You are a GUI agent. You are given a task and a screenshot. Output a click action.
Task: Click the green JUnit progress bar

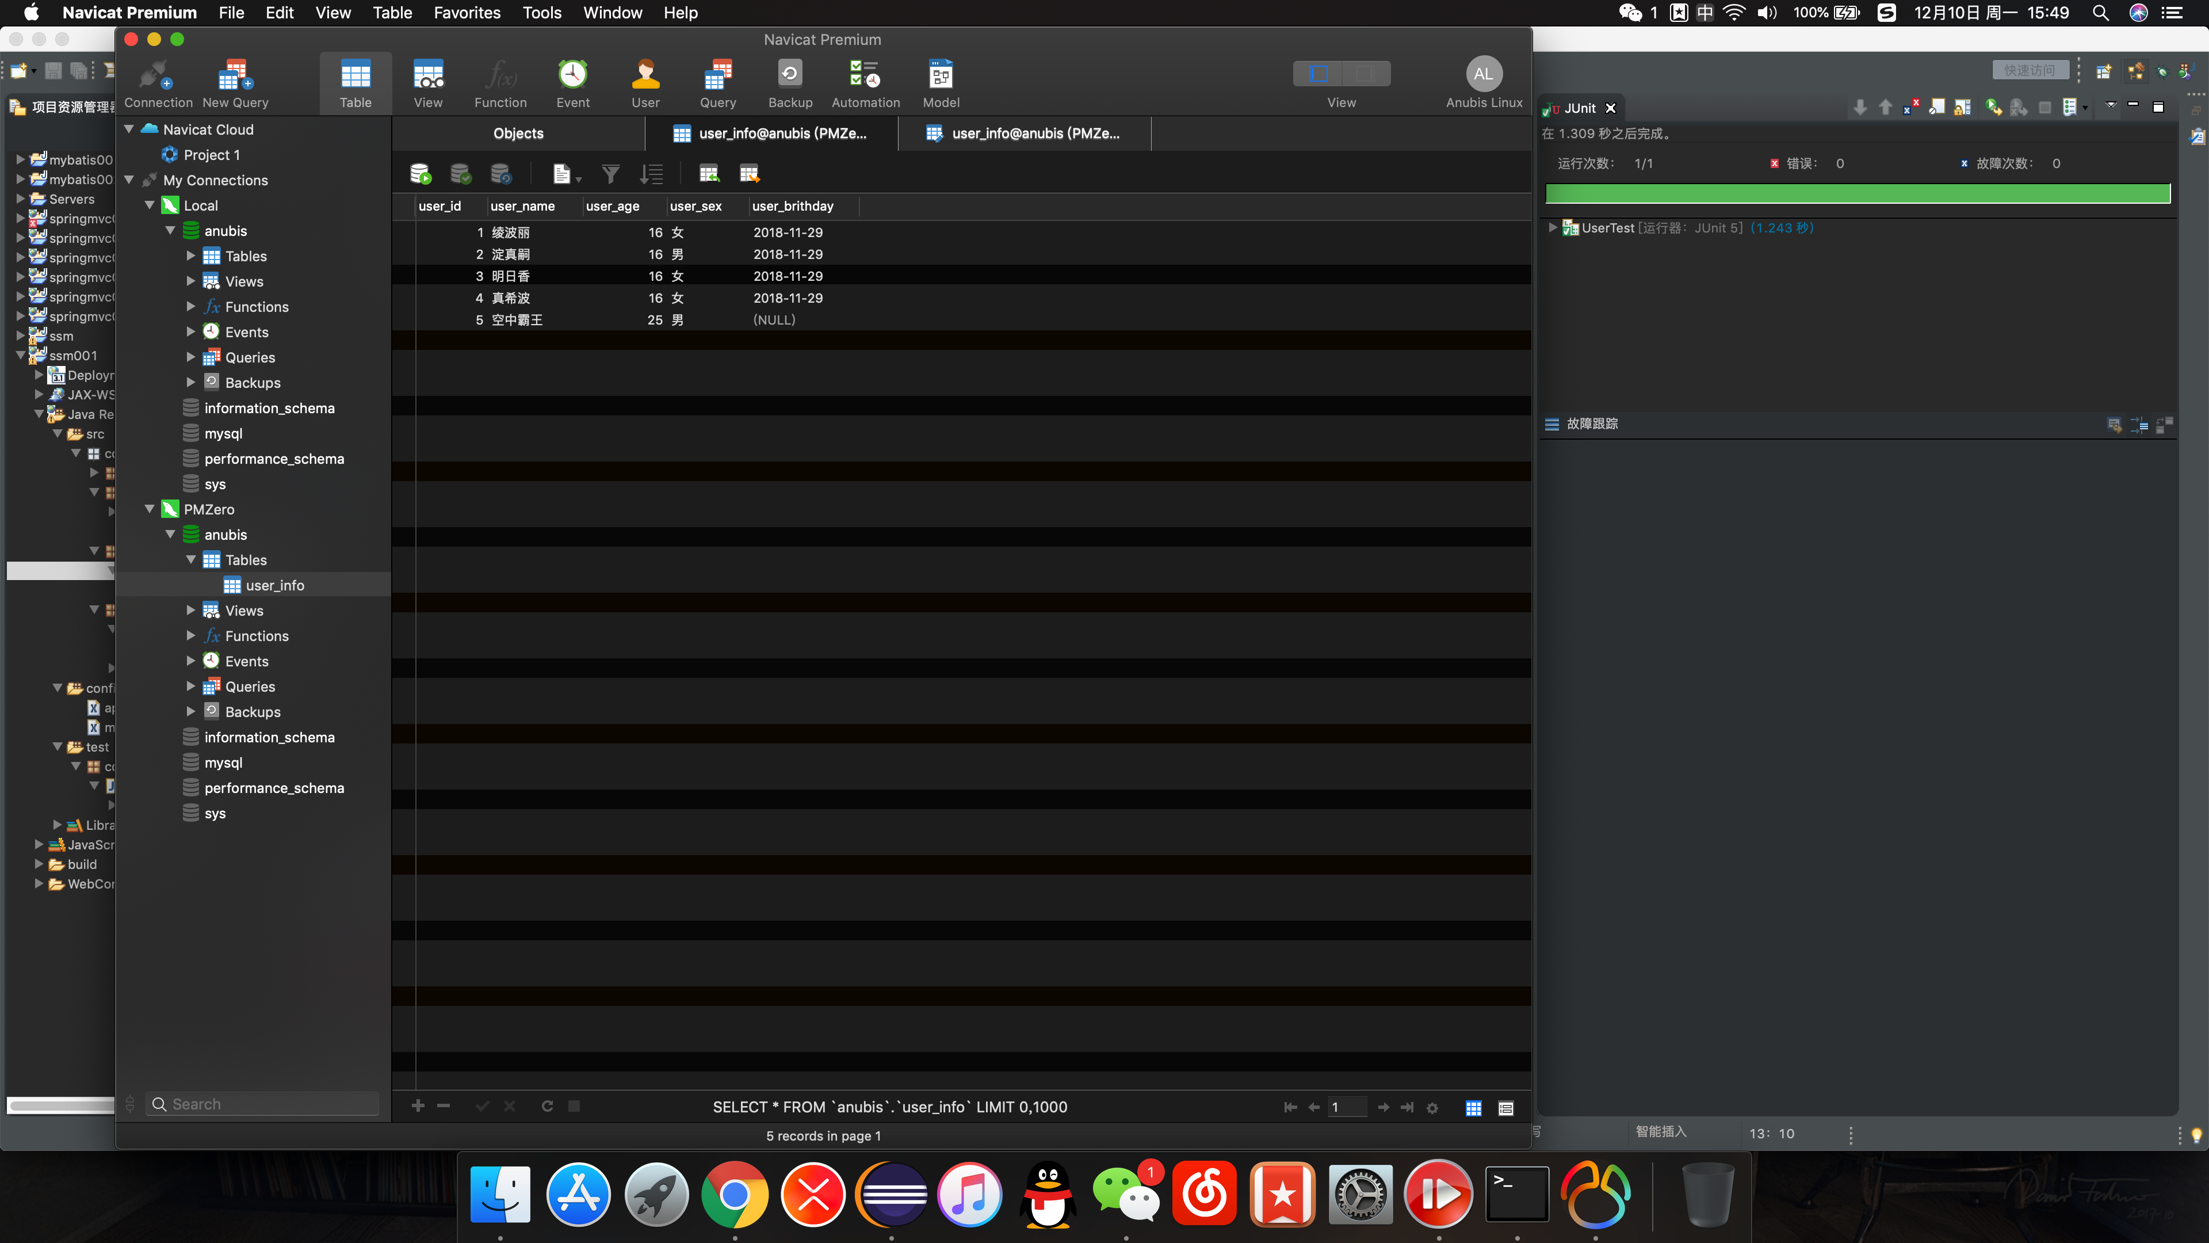point(1856,194)
